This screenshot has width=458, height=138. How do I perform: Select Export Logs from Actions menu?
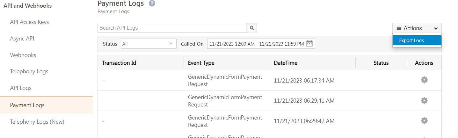point(411,40)
